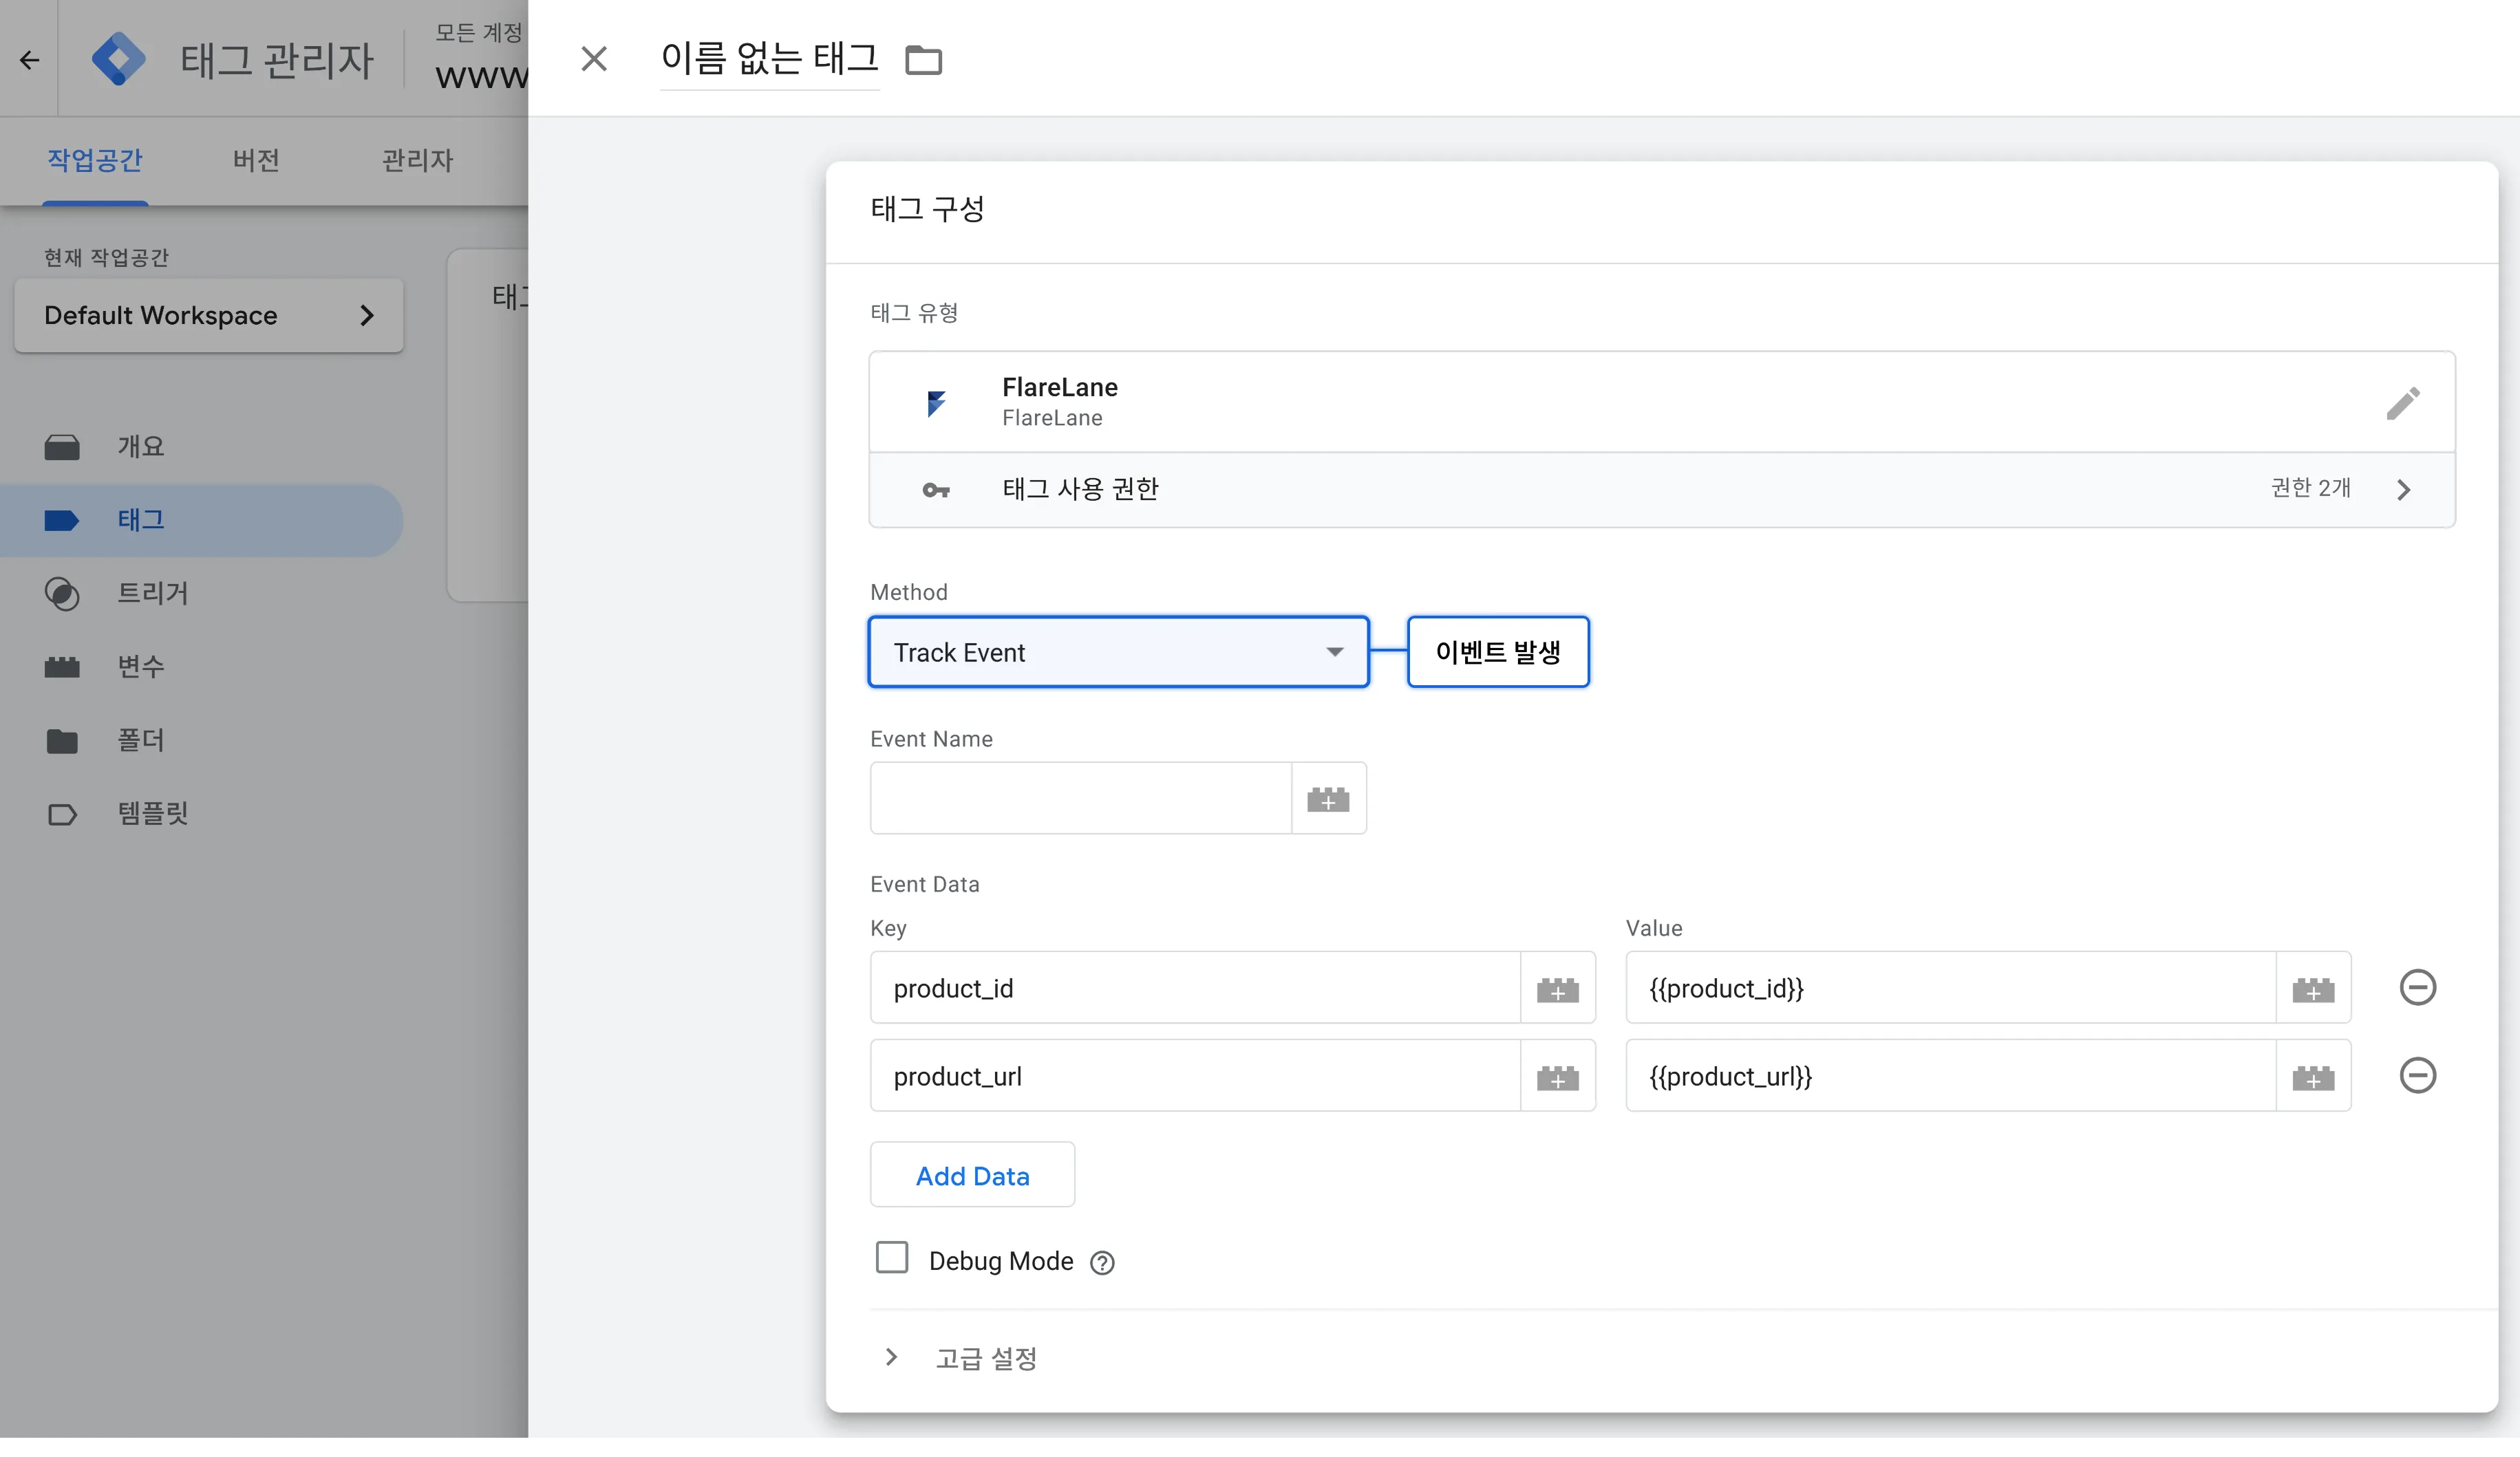Click the 폴더 folder icon in sidebar
This screenshot has height=1457, width=2520.
(x=62, y=741)
